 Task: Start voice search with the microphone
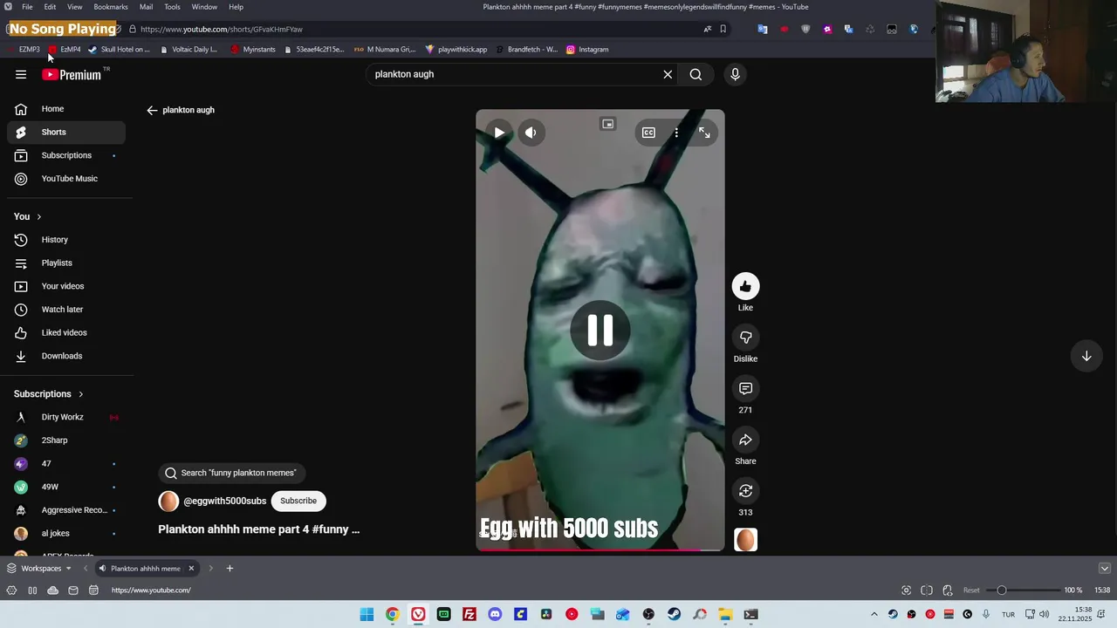click(735, 74)
